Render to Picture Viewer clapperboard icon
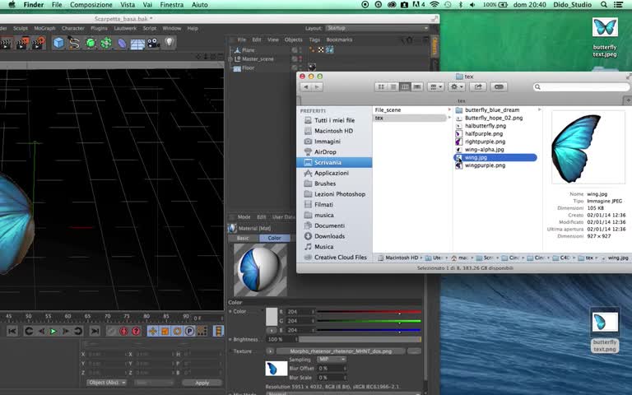The height and width of the screenshot is (395, 632). (x=22, y=43)
